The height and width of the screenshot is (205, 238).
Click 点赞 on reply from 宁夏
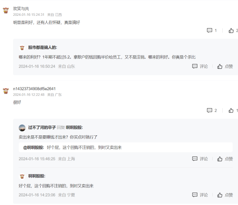tap(225, 195)
